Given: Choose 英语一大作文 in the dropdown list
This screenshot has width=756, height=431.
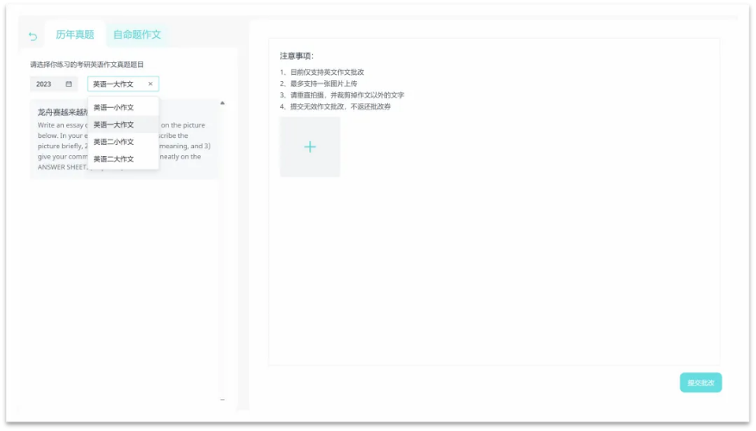Looking at the screenshot, I should [x=114, y=125].
